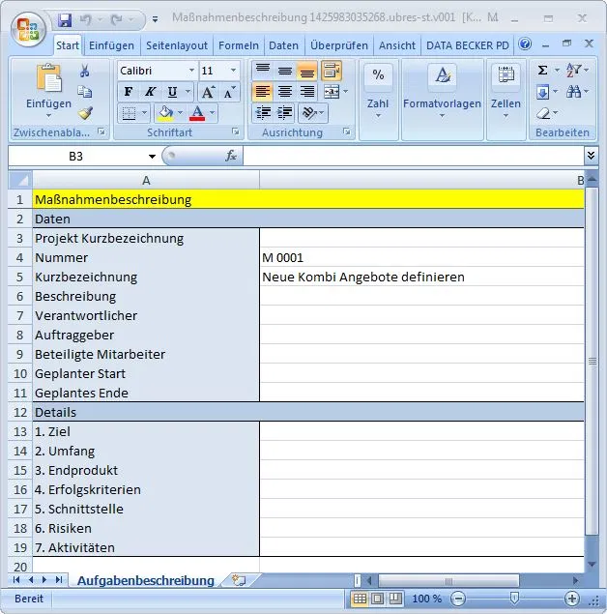Click the Office button

(26, 28)
